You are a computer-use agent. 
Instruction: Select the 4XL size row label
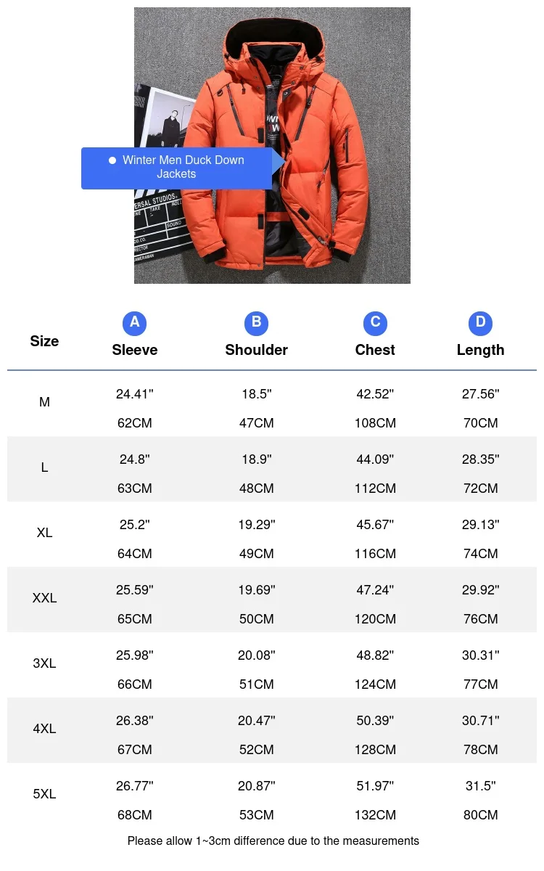44,729
